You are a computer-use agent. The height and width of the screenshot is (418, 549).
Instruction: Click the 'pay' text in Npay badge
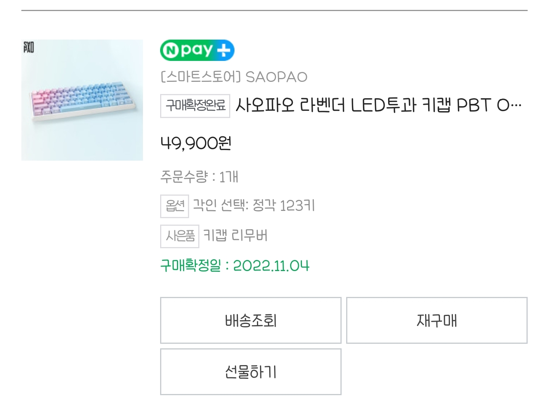click(x=196, y=50)
